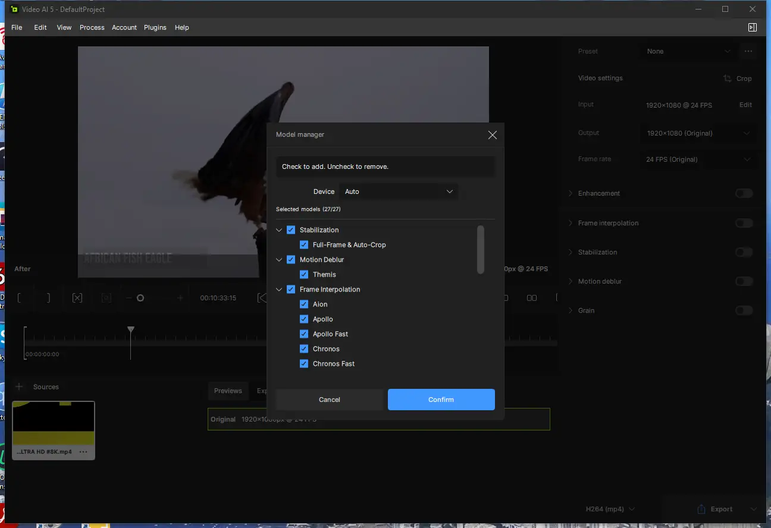This screenshot has height=528, width=771.
Task: Click the dimmed loop bracket icon
Action: click(106, 298)
